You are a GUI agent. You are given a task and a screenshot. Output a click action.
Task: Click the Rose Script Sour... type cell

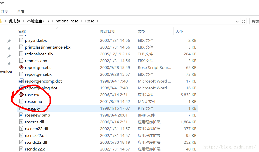click(154, 67)
